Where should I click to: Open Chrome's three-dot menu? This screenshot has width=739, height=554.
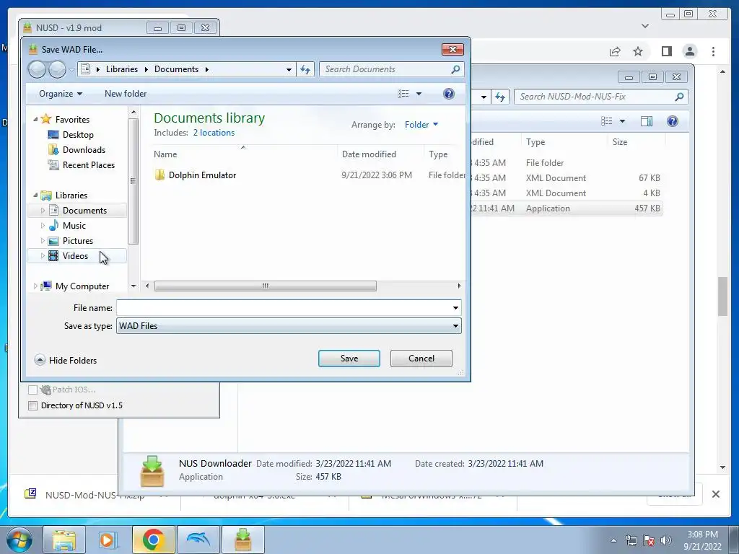coord(713,51)
